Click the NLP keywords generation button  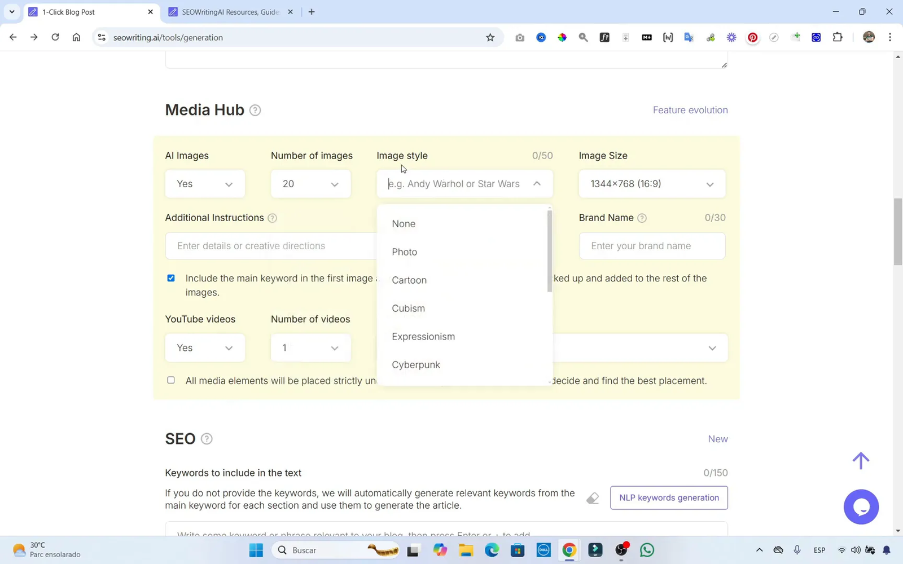pyautogui.click(x=669, y=497)
